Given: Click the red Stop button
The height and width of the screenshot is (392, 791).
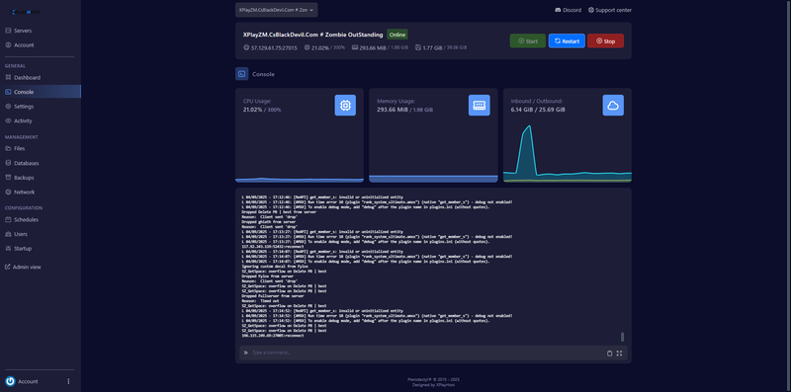Looking at the screenshot, I should click(605, 40).
